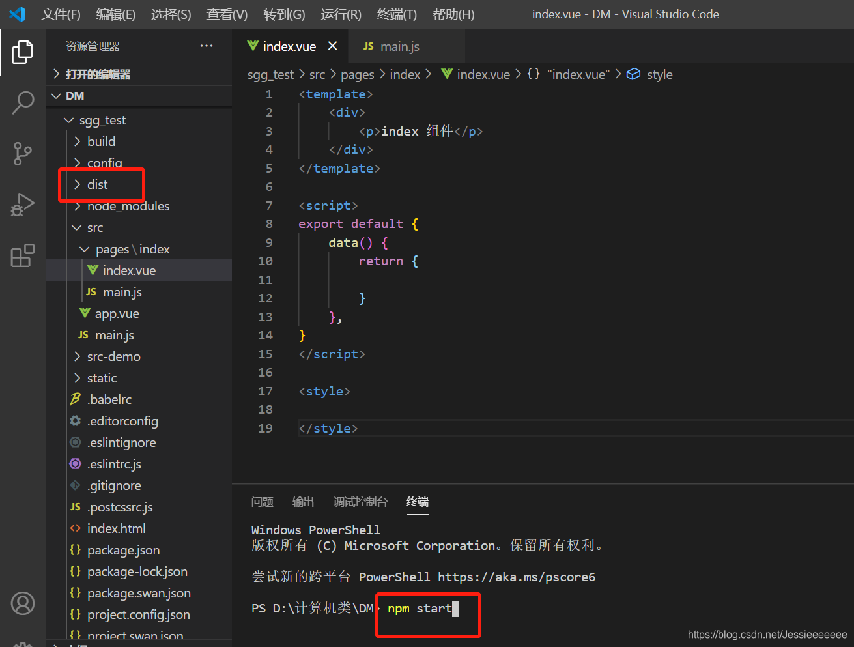Open the 终端(T) menu
The height and width of the screenshot is (647, 854).
pyautogui.click(x=397, y=14)
